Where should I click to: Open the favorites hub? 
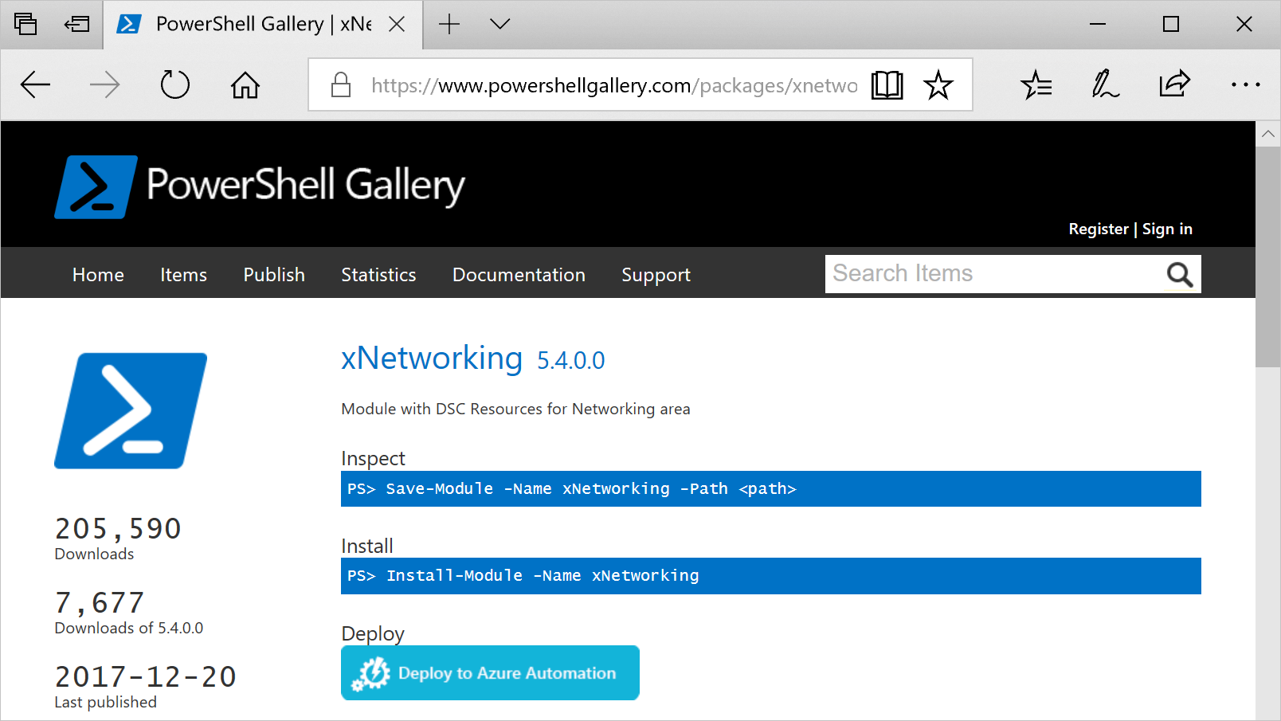click(x=1036, y=84)
